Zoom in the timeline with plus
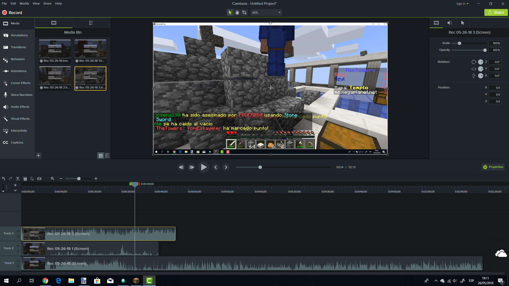 [96, 179]
